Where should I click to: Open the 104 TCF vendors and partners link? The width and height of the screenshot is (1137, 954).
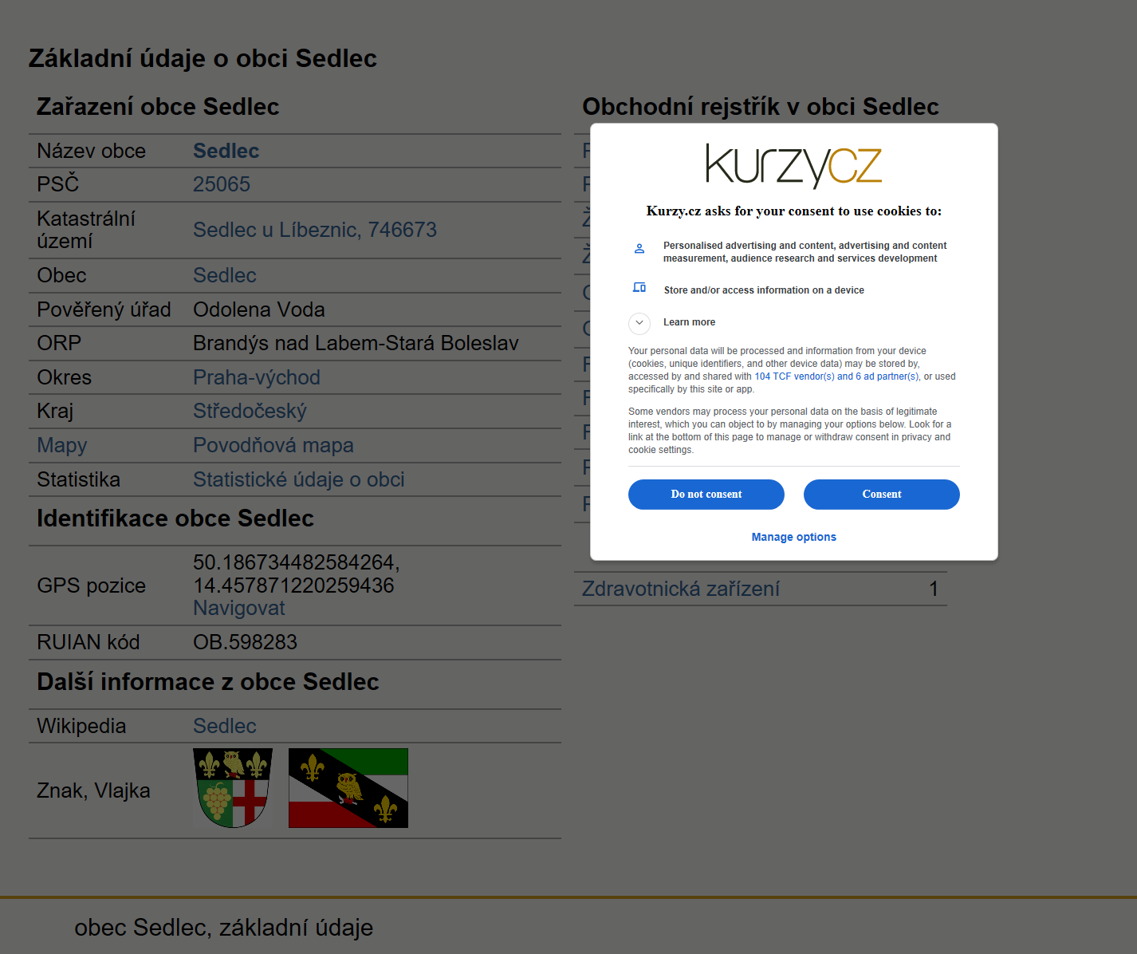(836, 376)
